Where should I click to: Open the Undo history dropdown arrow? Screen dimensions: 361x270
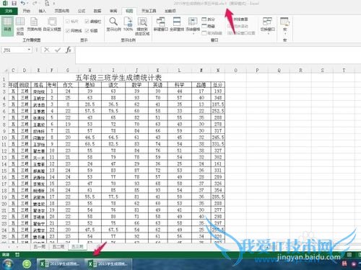click(27, 4)
